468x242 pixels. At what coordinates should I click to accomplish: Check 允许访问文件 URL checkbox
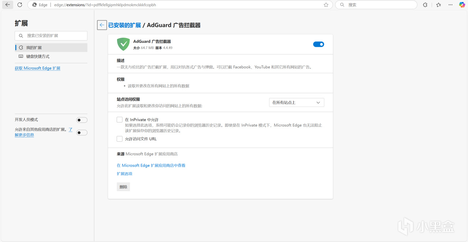pyautogui.click(x=120, y=139)
